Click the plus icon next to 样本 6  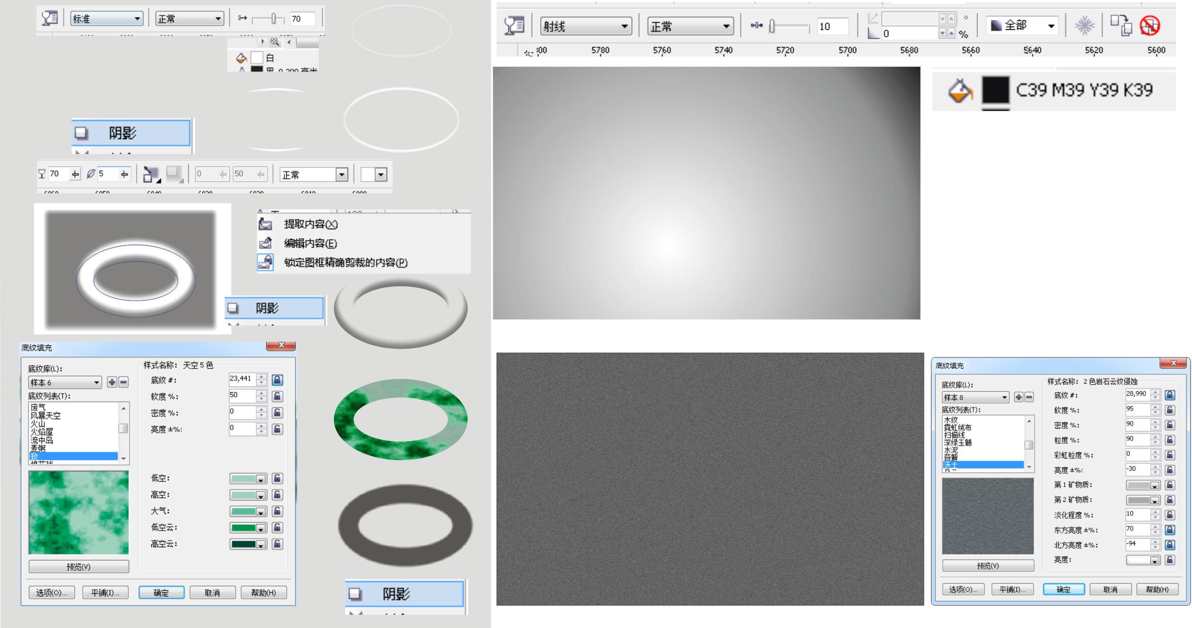coord(112,382)
